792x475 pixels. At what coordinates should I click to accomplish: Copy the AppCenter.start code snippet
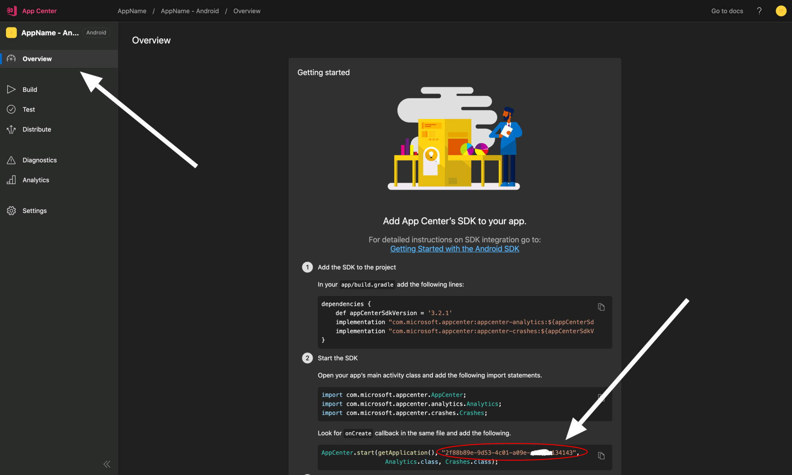pyautogui.click(x=601, y=456)
